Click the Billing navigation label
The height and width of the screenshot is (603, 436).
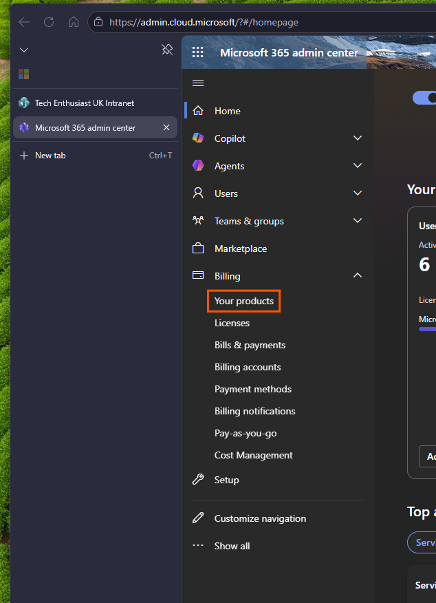228,277
